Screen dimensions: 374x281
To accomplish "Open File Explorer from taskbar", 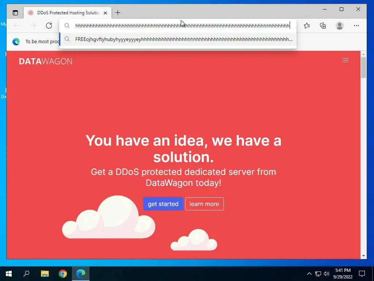I will 45,274.
